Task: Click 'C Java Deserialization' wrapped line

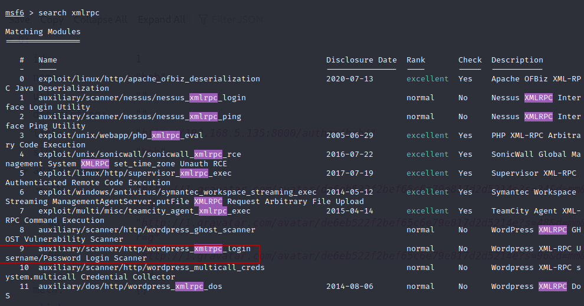Action: click(x=57, y=88)
